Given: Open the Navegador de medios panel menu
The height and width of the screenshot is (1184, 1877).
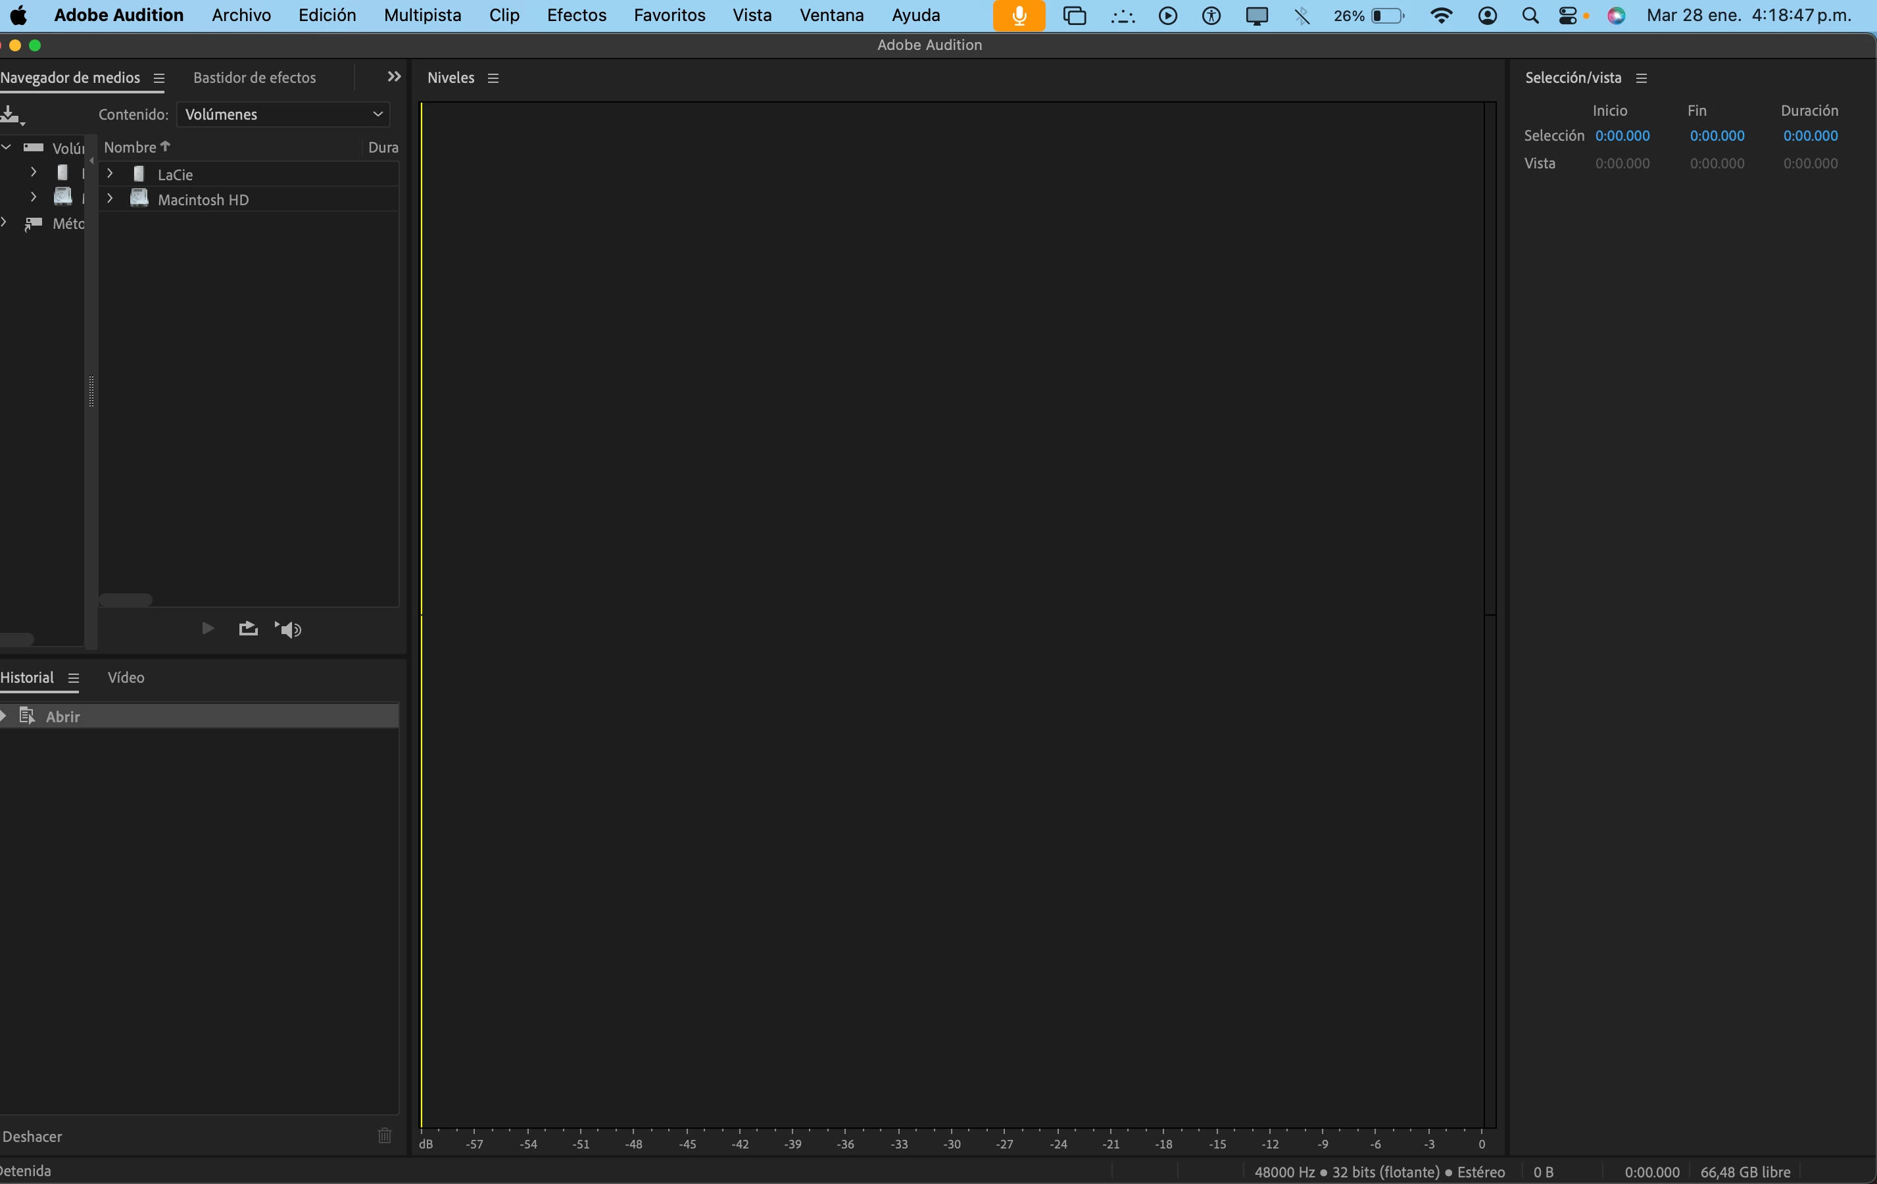Looking at the screenshot, I should pyautogui.click(x=159, y=78).
